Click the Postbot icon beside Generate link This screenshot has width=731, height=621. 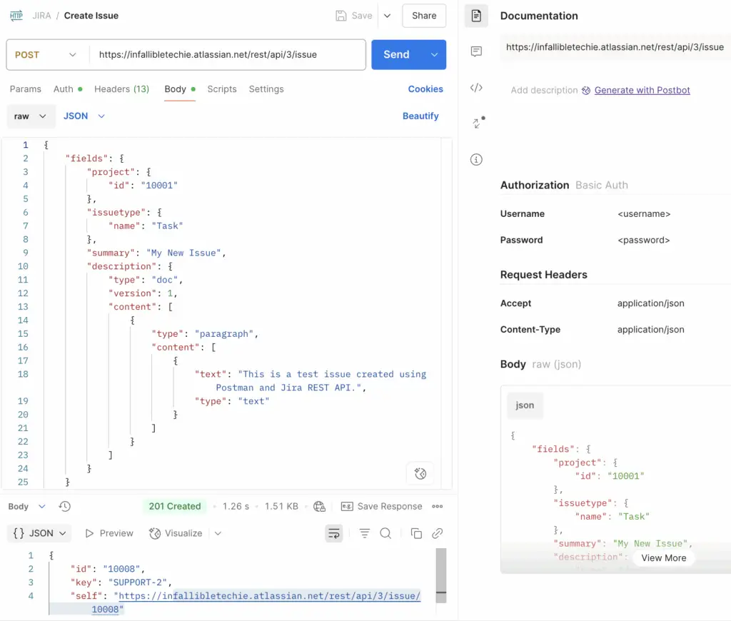coord(586,91)
